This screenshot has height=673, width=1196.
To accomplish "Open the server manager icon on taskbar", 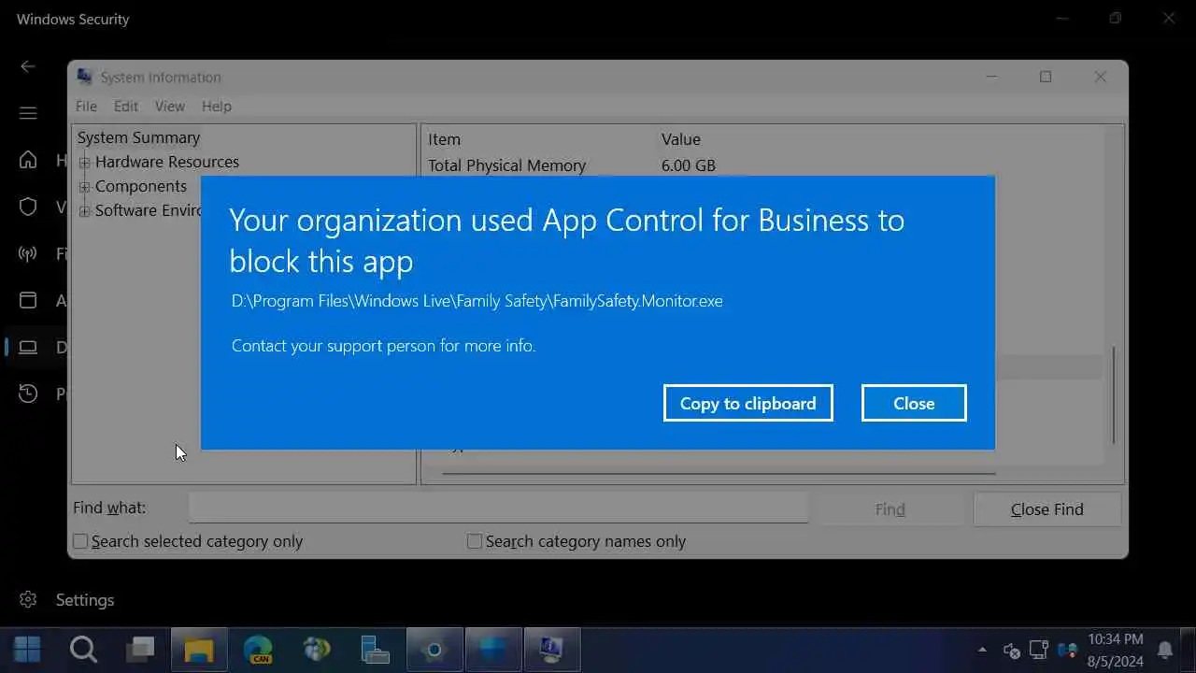I will [375, 649].
